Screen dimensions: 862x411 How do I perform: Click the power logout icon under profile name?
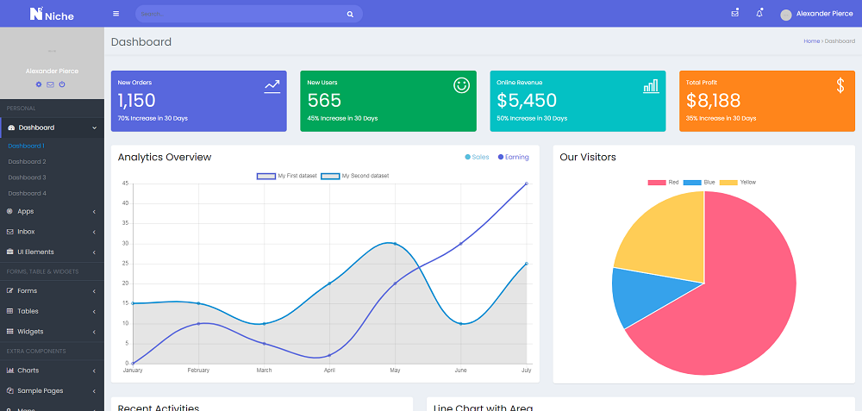click(62, 84)
